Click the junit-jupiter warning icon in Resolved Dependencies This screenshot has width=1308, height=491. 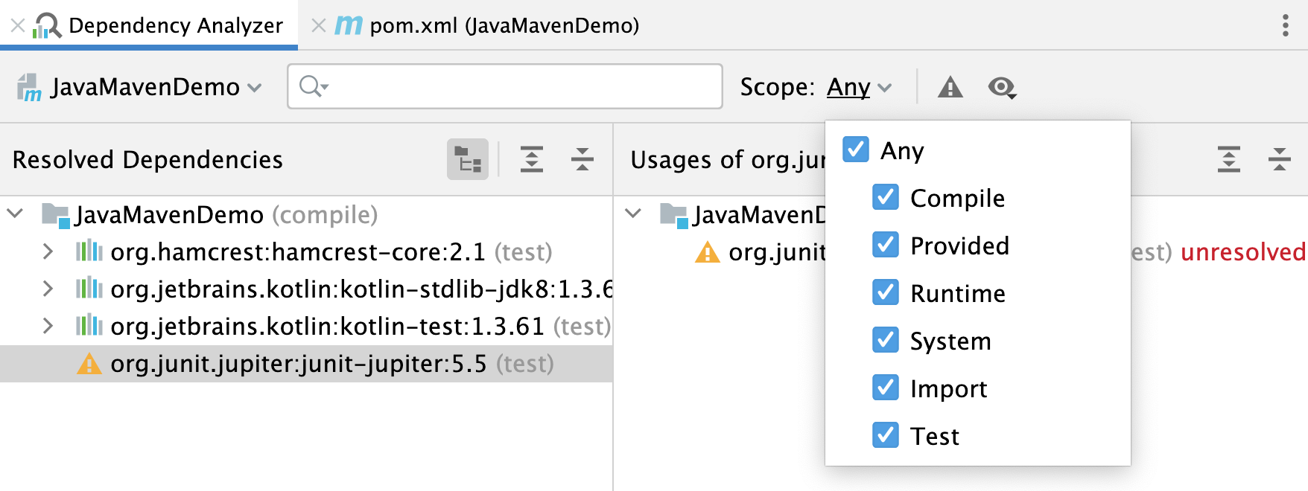pos(89,364)
